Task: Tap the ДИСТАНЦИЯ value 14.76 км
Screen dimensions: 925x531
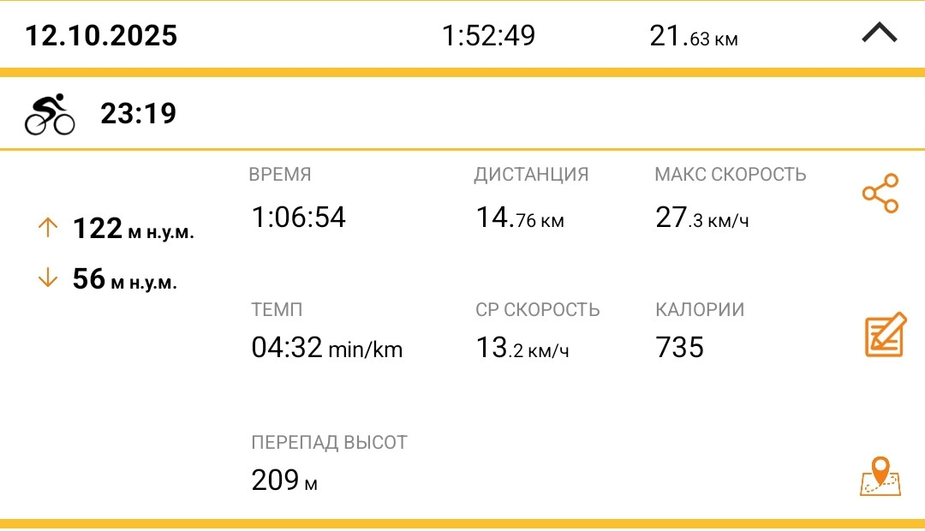Action: click(520, 218)
